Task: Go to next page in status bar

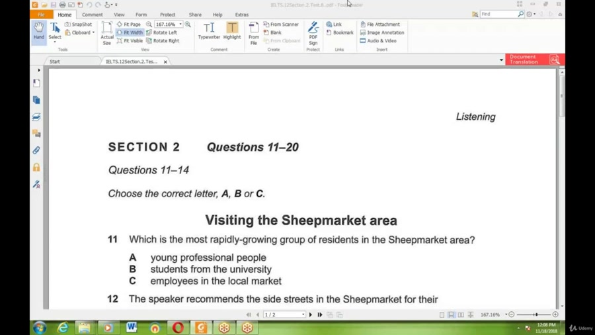Action: click(311, 315)
